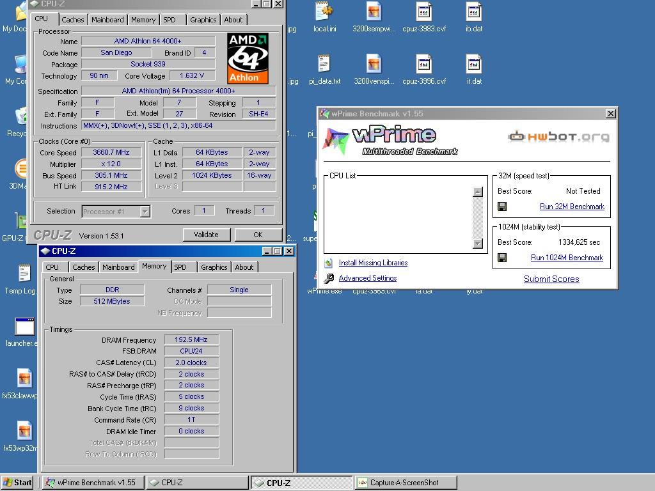Viewport: 655px width, 491px height.
Task: Click the Core Voltage 1.632 V field
Action: click(192, 75)
